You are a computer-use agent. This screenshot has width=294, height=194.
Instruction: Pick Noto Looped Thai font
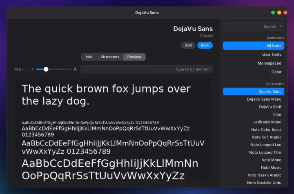click(x=254, y=152)
